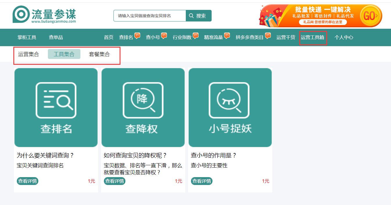Click 查看详情 under 小号捉妖
Image resolution: width=391 pixels, height=205 pixels.
[201, 181]
